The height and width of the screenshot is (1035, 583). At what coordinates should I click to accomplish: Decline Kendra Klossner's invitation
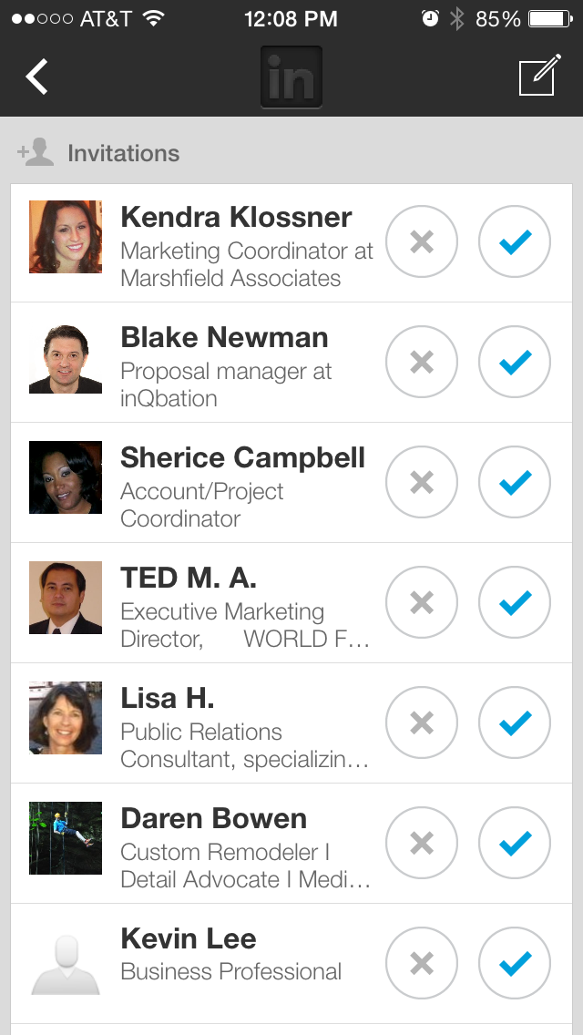422,241
